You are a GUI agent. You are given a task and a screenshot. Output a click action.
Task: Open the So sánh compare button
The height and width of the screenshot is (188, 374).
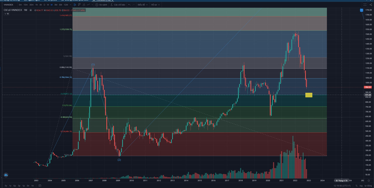(x=101, y=5)
